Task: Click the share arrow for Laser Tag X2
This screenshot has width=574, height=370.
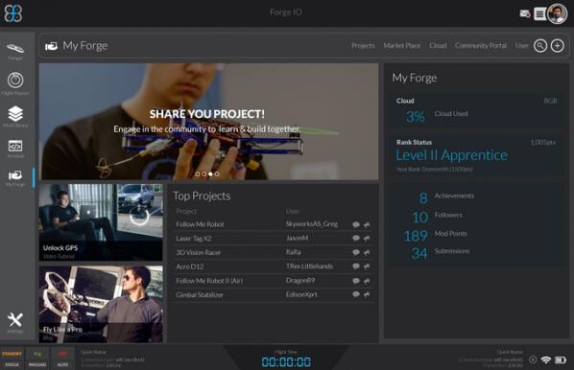Action: pos(367,239)
